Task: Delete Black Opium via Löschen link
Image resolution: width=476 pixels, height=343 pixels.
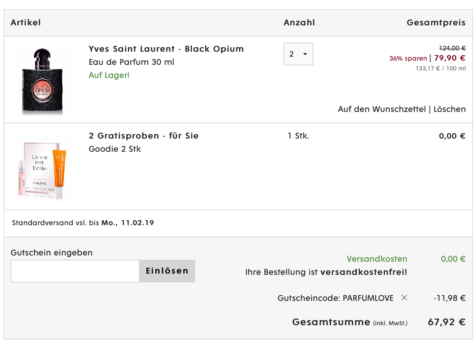Action: [450, 109]
